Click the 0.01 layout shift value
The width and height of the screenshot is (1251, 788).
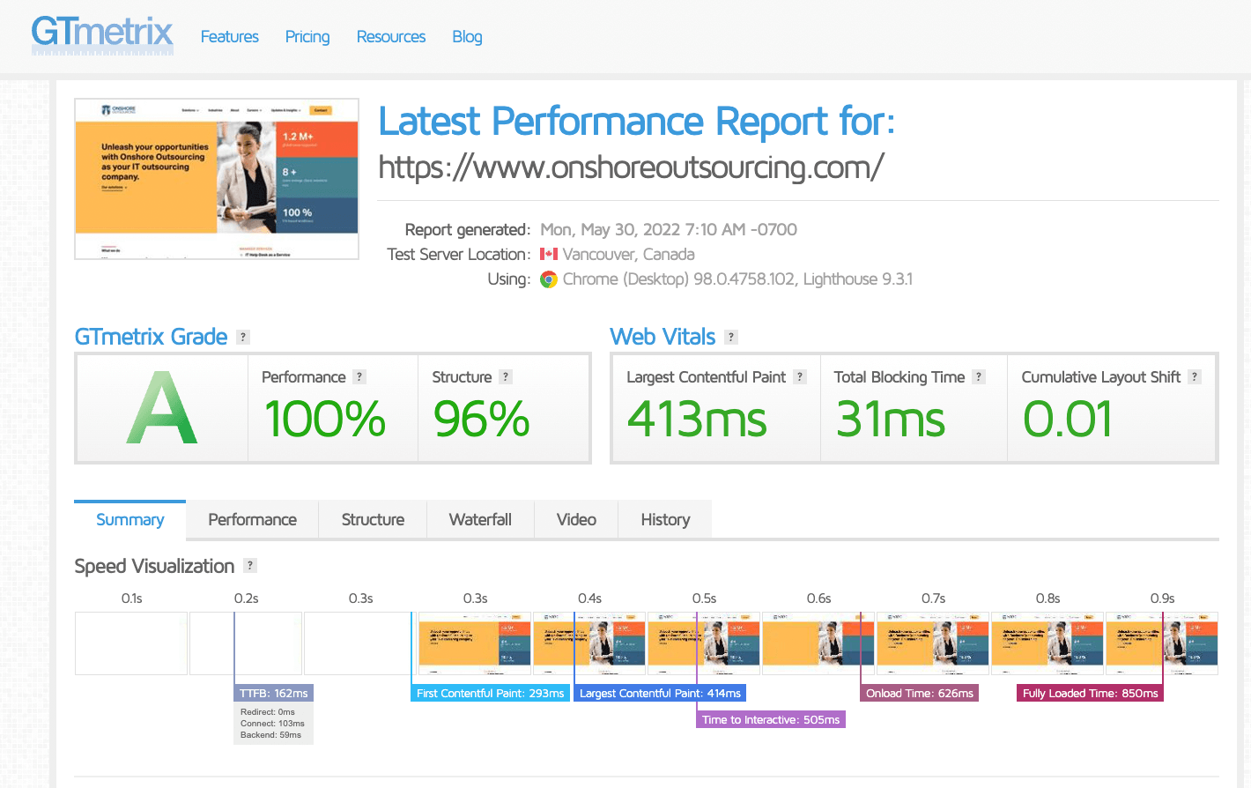(x=1067, y=419)
